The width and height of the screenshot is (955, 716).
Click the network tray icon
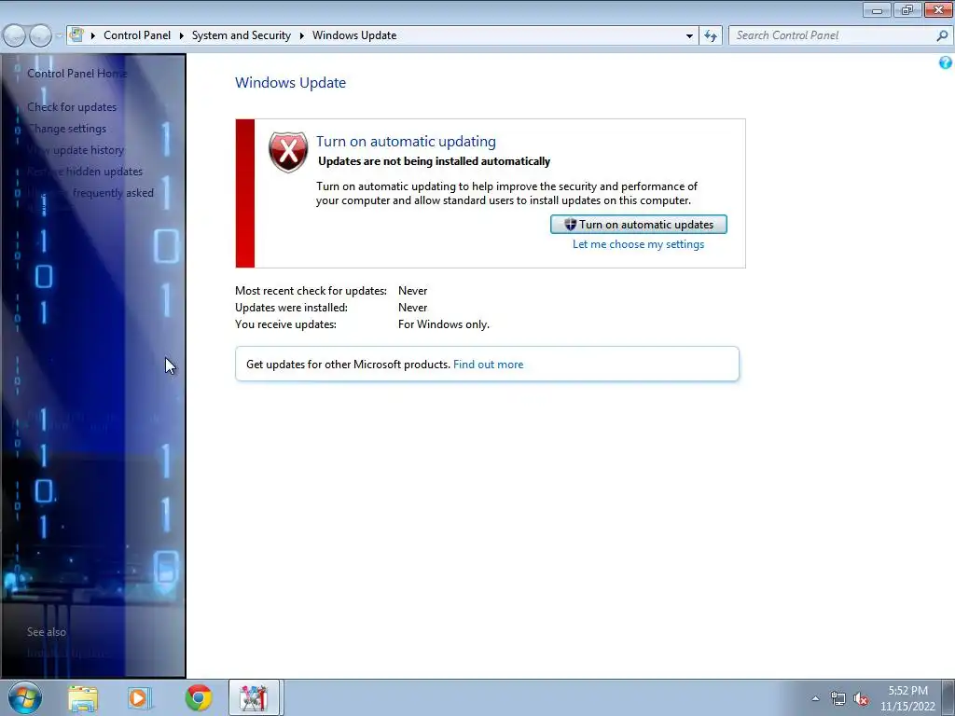pos(838,699)
